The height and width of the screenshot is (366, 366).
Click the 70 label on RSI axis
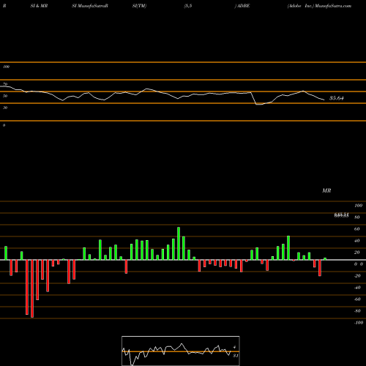5,84
